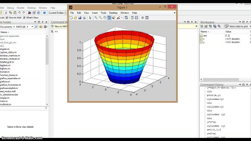Dock Figure 1 using the corner arrow
This screenshot has height=141, width=251.
(175, 13)
